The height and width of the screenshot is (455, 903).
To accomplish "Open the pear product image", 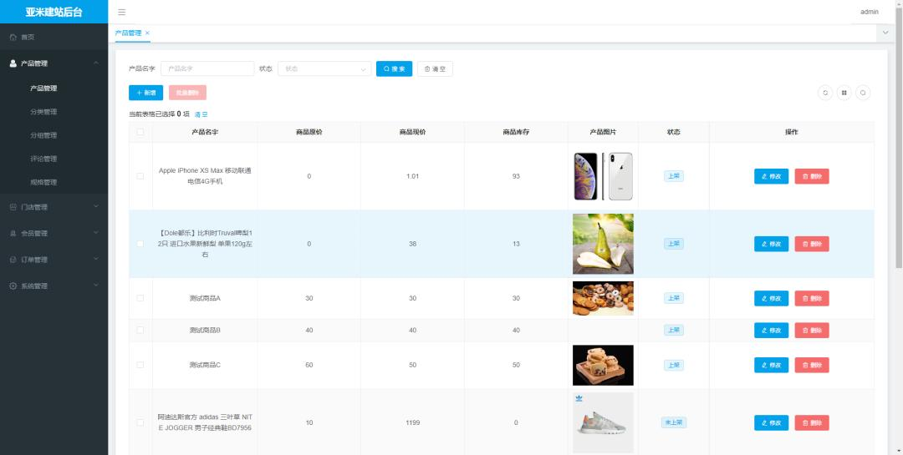I will click(x=603, y=244).
